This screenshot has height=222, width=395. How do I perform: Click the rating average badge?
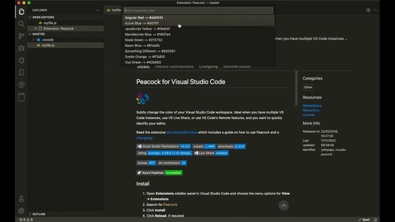(164, 153)
